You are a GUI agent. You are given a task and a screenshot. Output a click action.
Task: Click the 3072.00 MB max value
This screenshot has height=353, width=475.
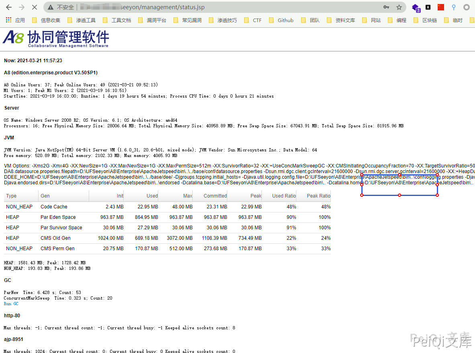[179, 238]
